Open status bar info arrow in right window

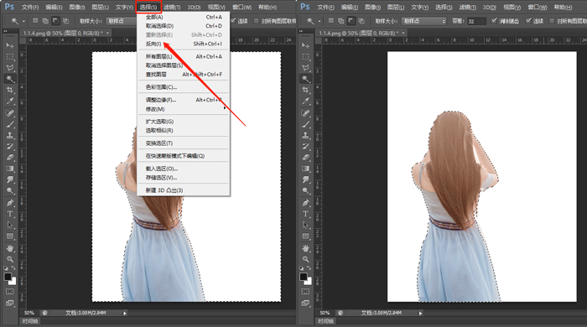pos(420,313)
